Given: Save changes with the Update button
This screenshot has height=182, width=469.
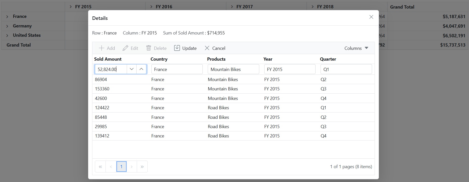Looking at the screenshot, I should click(x=185, y=48).
